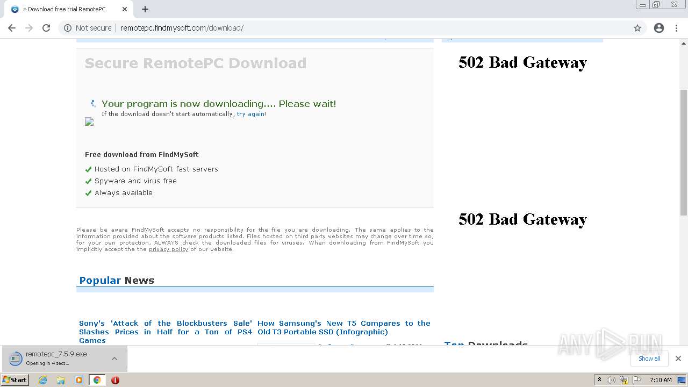Click the Secure RemotePC Download heading

[x=196, y=63]
